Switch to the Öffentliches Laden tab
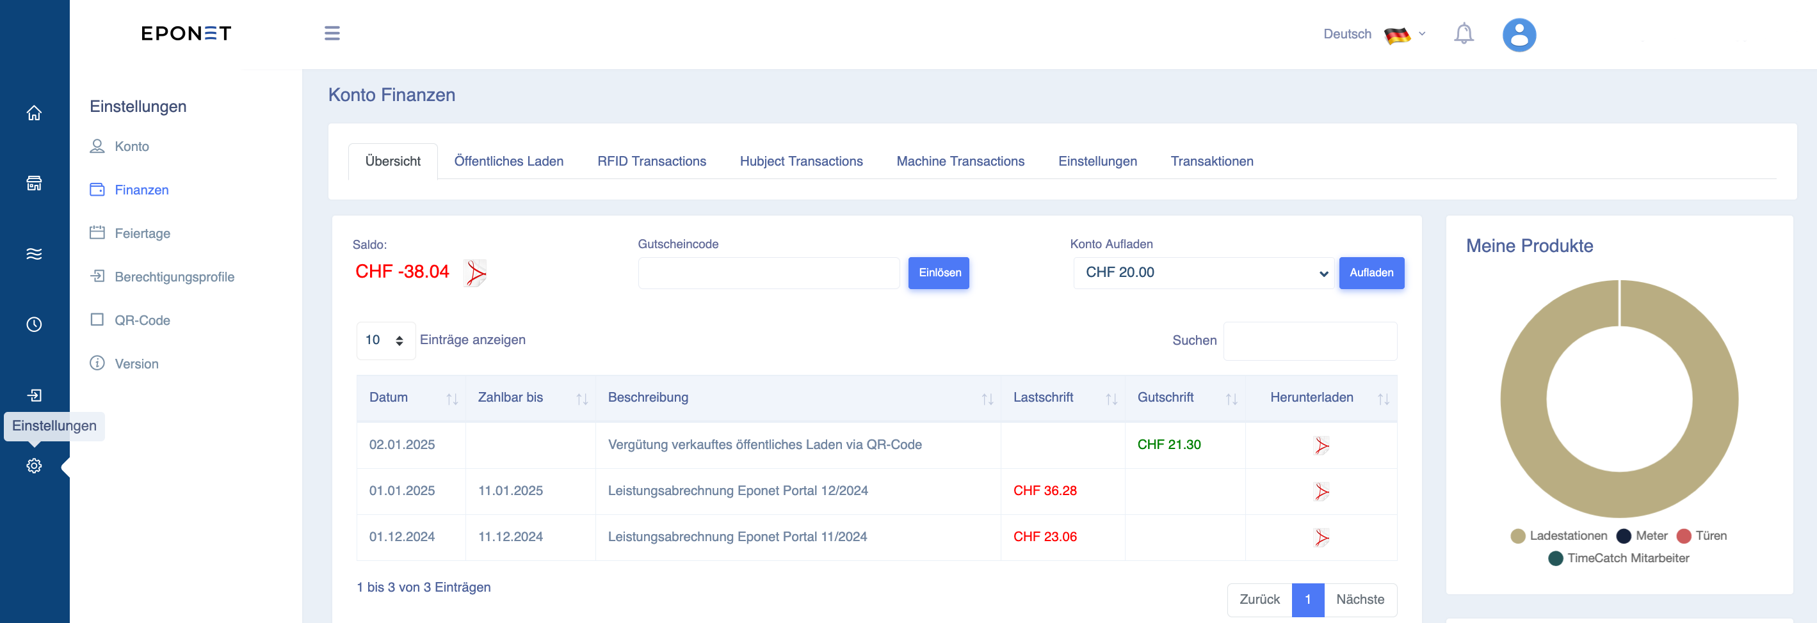Image resolution: width=1817 pixels, height=623 pixels. [508, 161]
